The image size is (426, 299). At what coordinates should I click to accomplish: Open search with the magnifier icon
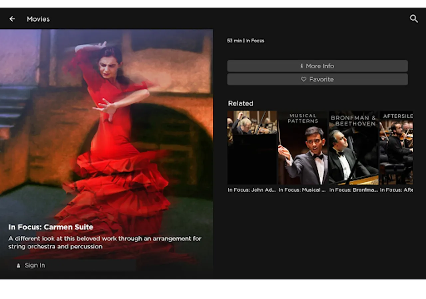point(414,19)
